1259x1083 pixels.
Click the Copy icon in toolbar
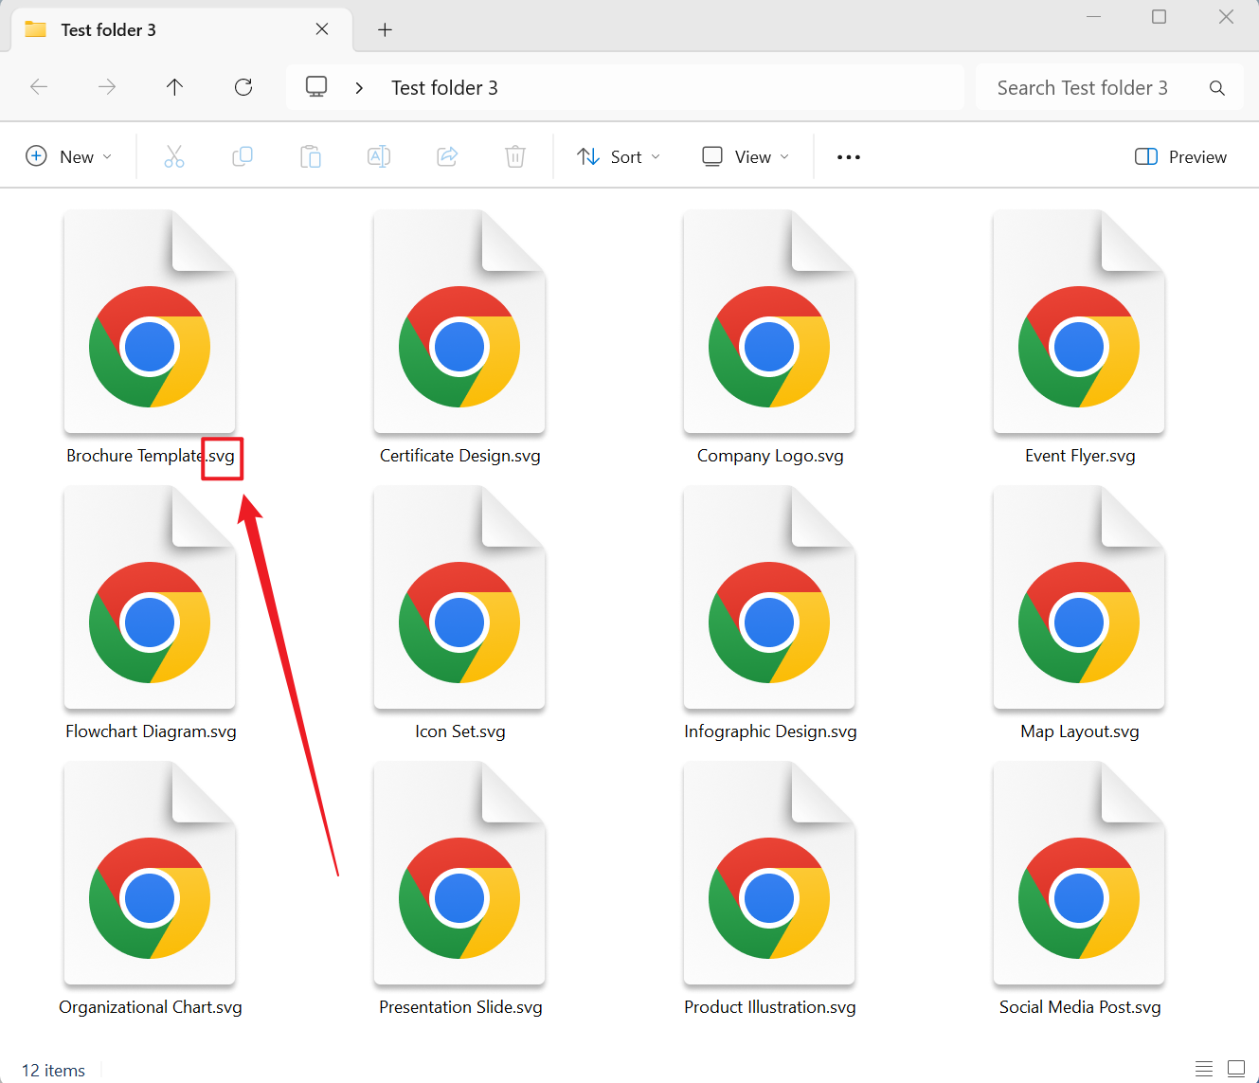pyautogui.click(x=243, y=156)
